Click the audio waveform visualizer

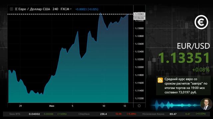click(x=175, y=105)
